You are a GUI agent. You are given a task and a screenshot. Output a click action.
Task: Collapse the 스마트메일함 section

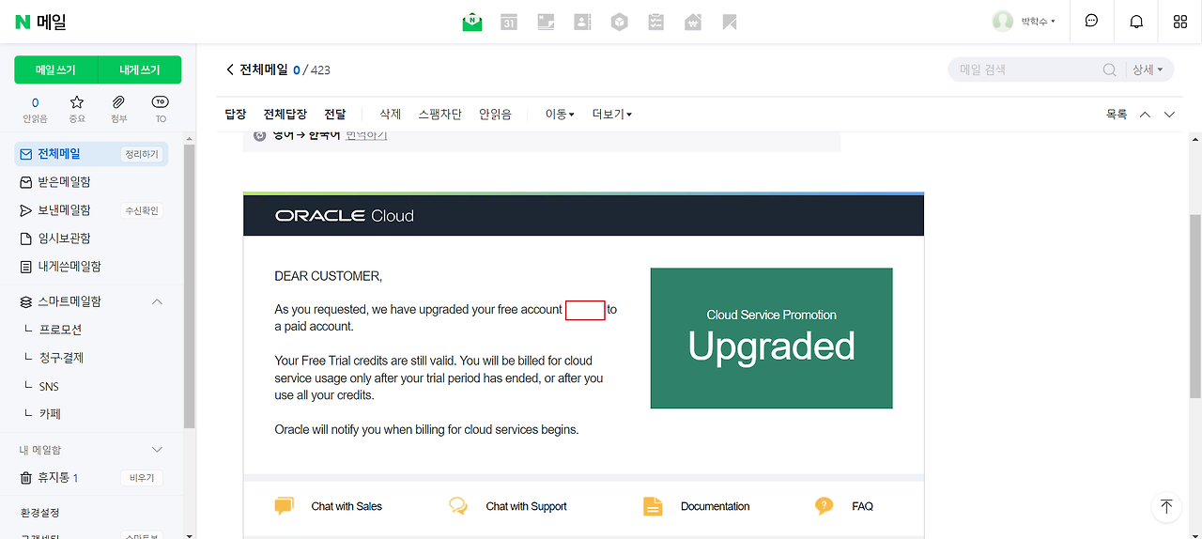pos(157,301)
